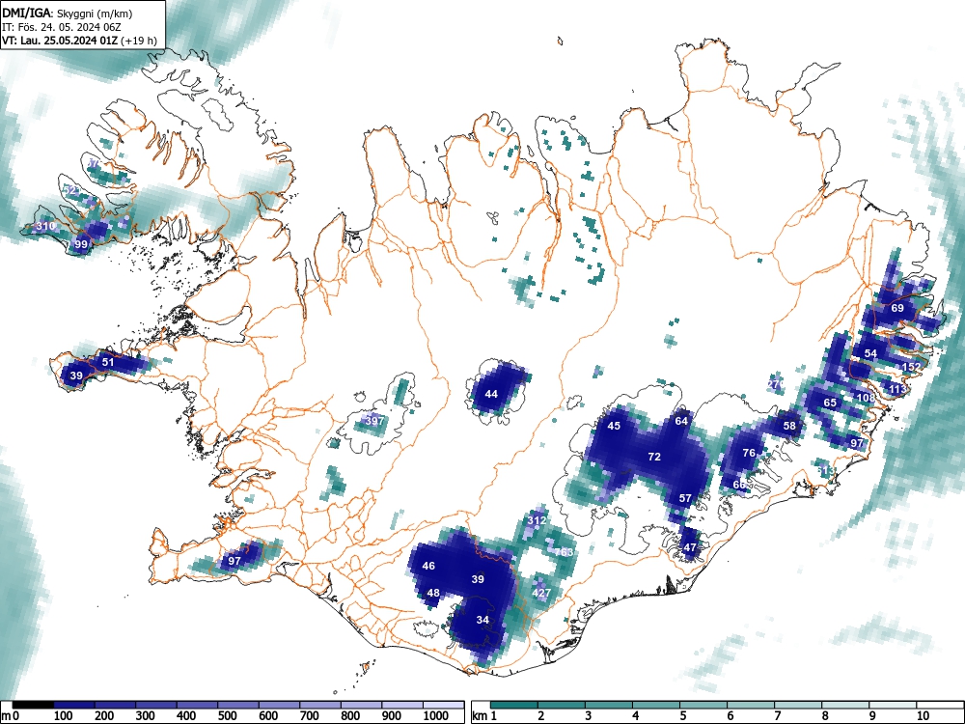Click the visibility value 513

[x=828, y=471]
